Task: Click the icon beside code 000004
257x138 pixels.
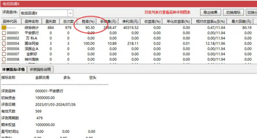Action: point(4,43)
